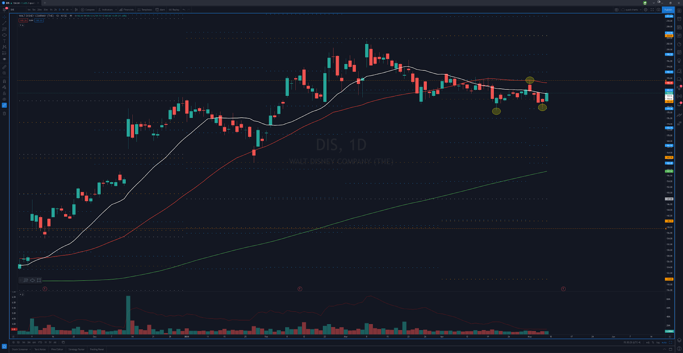Open the prediction and measurement tools
Image resolution: width=683 pixels, height=353 pixels.
click(4, 53)
